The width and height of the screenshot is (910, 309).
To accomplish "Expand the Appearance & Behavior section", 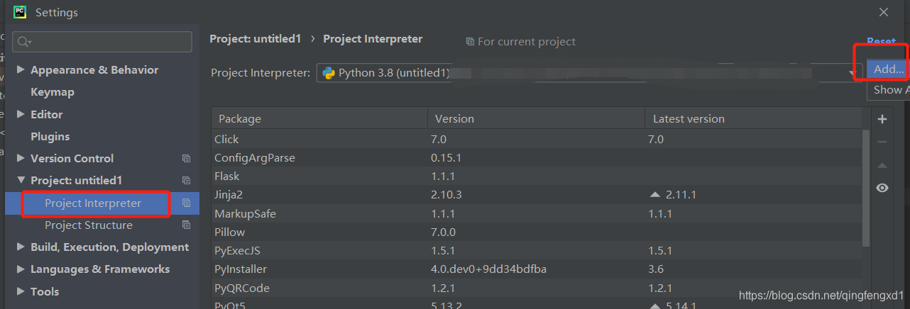I will point(21,69).
